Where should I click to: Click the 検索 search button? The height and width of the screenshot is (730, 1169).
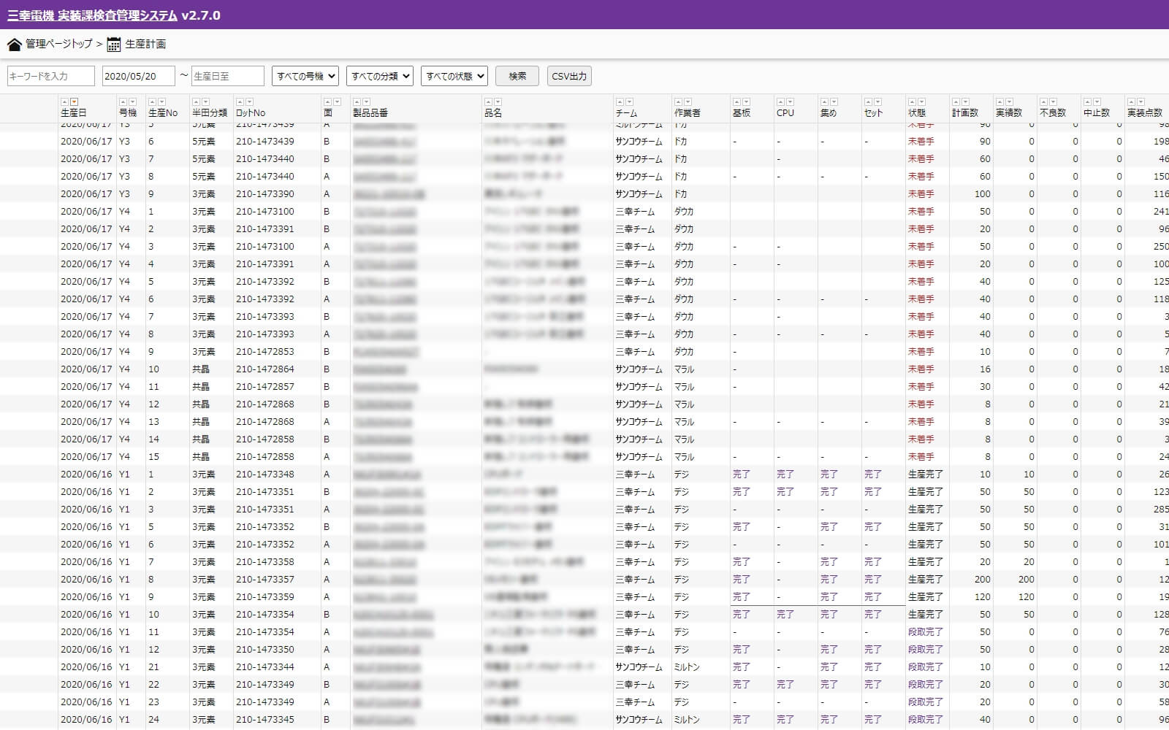tap(517, 76)
